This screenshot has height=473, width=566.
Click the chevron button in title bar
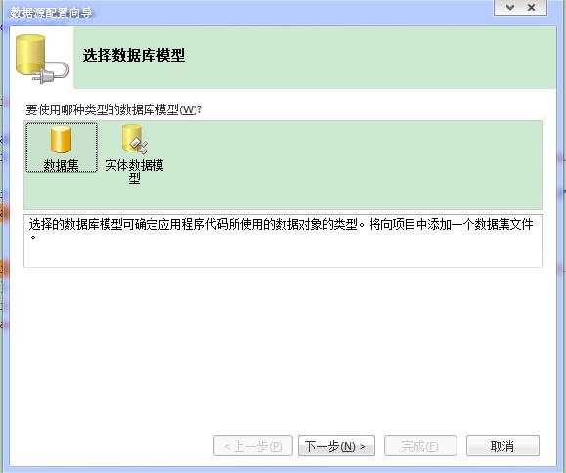tap(510, 7)
